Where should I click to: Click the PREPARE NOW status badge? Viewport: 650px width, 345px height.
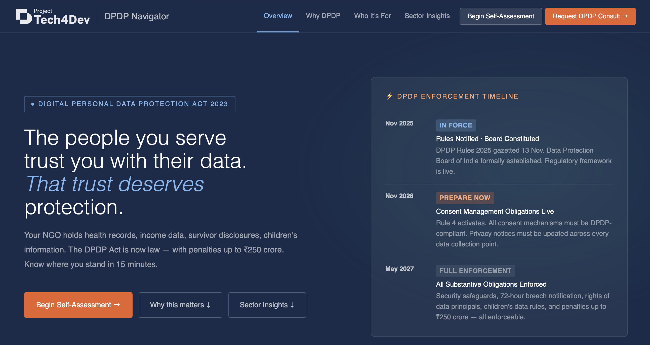pos(465,198)
